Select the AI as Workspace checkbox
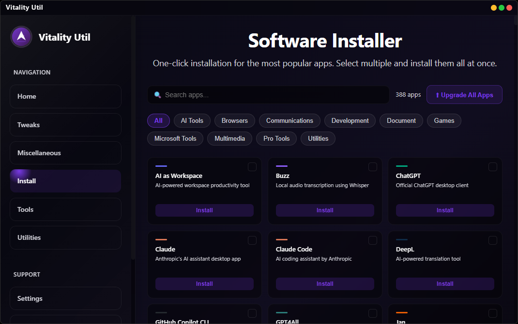 [x=252, y=166]
